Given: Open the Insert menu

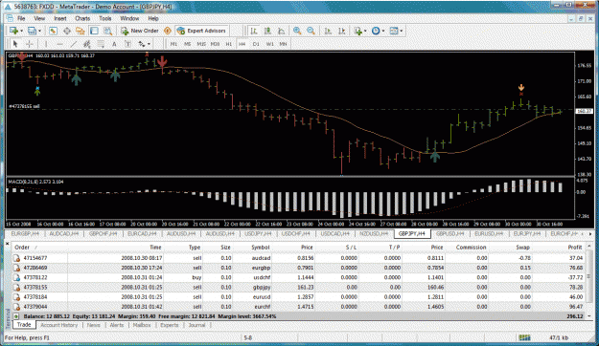Looking at the screenshot, I should point(60,18).
